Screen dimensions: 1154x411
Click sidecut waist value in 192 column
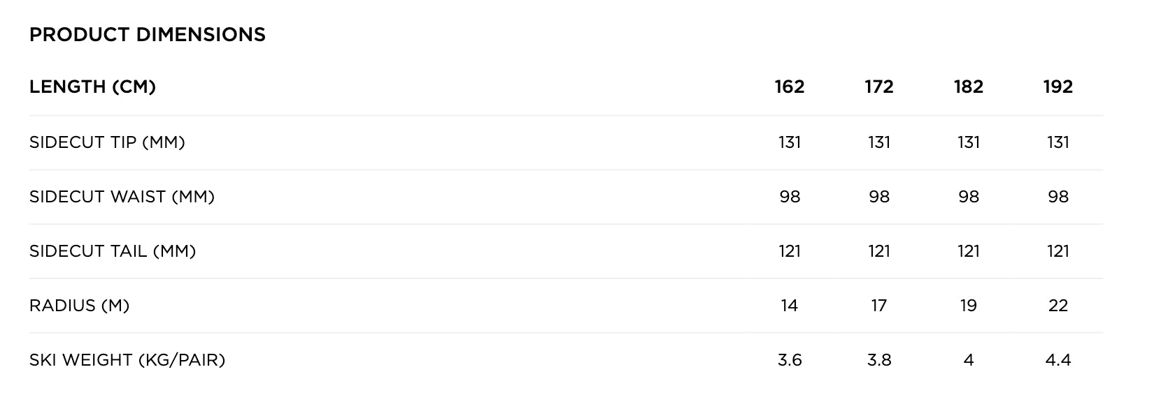1057,197
